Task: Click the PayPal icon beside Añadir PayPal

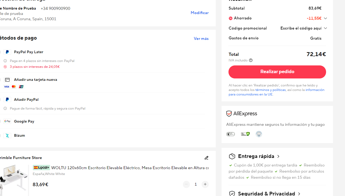Action: click(7, 100)
